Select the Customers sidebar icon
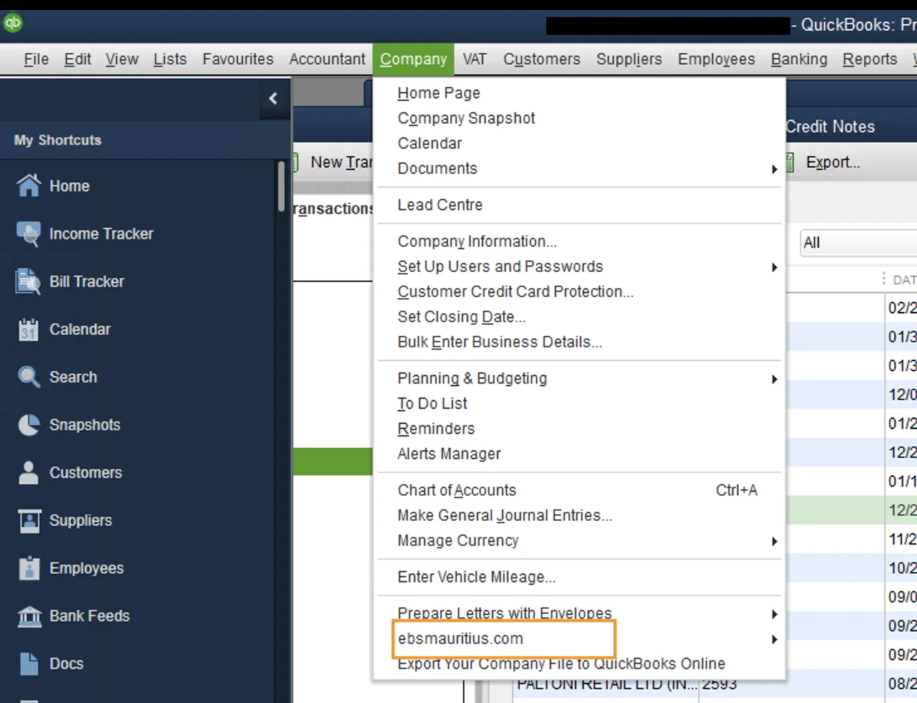The width and height of the screenshot is (917, 703). click(x=85, y=472)
